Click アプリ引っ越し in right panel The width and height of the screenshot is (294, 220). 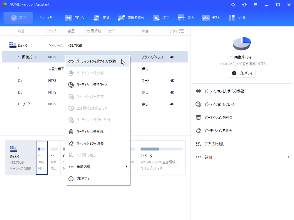point(215,144)
